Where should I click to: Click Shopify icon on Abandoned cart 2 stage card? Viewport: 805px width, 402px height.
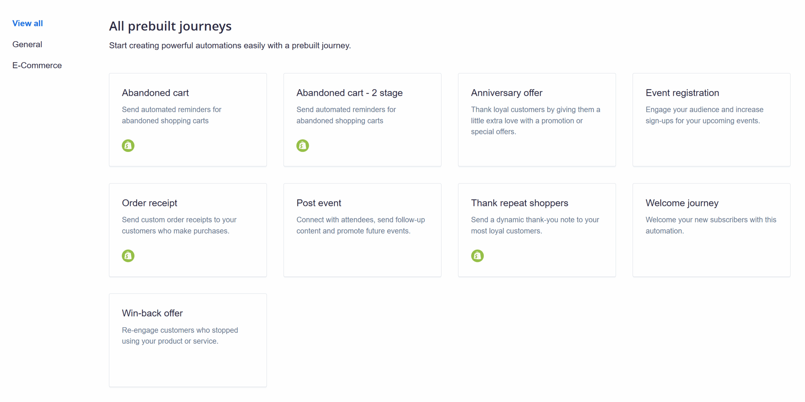[303, 146]
